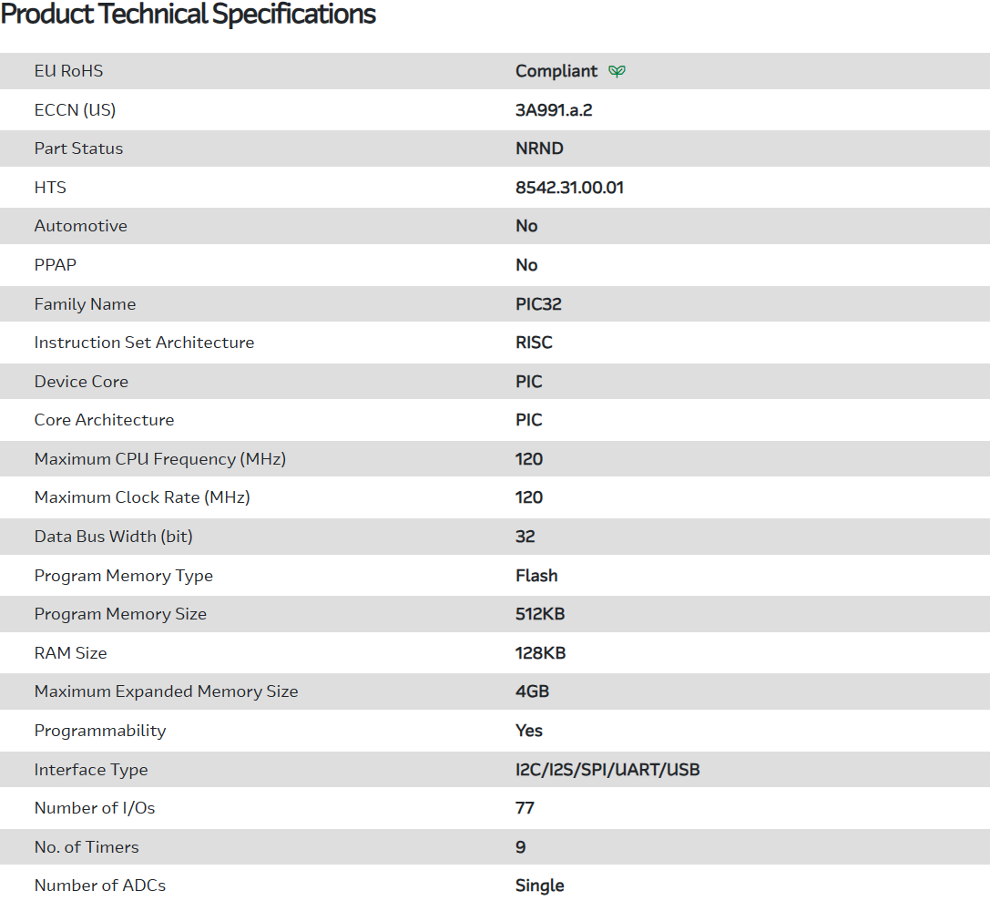Select the EU RoHS row label
Viewport: 990px width, 901px height.
coord(68,71)
